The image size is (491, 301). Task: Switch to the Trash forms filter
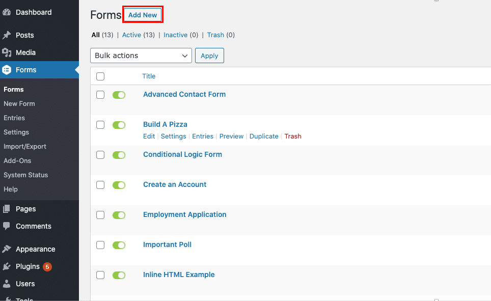pyautogui.click(x=215, y=35)
